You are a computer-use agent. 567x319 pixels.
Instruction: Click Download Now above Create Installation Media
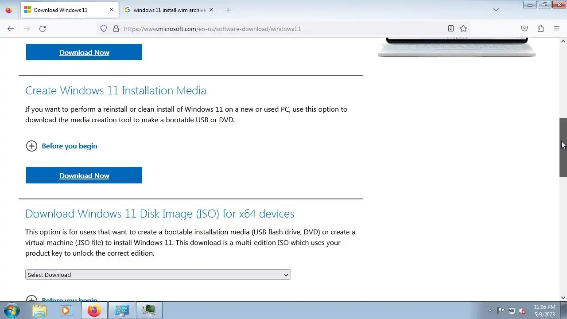(84, 52)
